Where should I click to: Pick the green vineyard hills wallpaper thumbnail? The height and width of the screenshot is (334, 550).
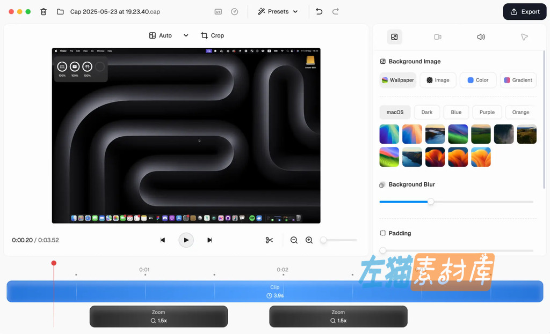tap(481, 134)
